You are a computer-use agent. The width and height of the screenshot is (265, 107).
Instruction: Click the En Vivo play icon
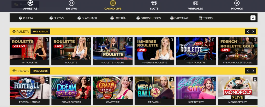71,3
